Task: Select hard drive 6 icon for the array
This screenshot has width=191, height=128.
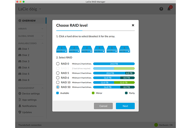Action: [124, 49]
